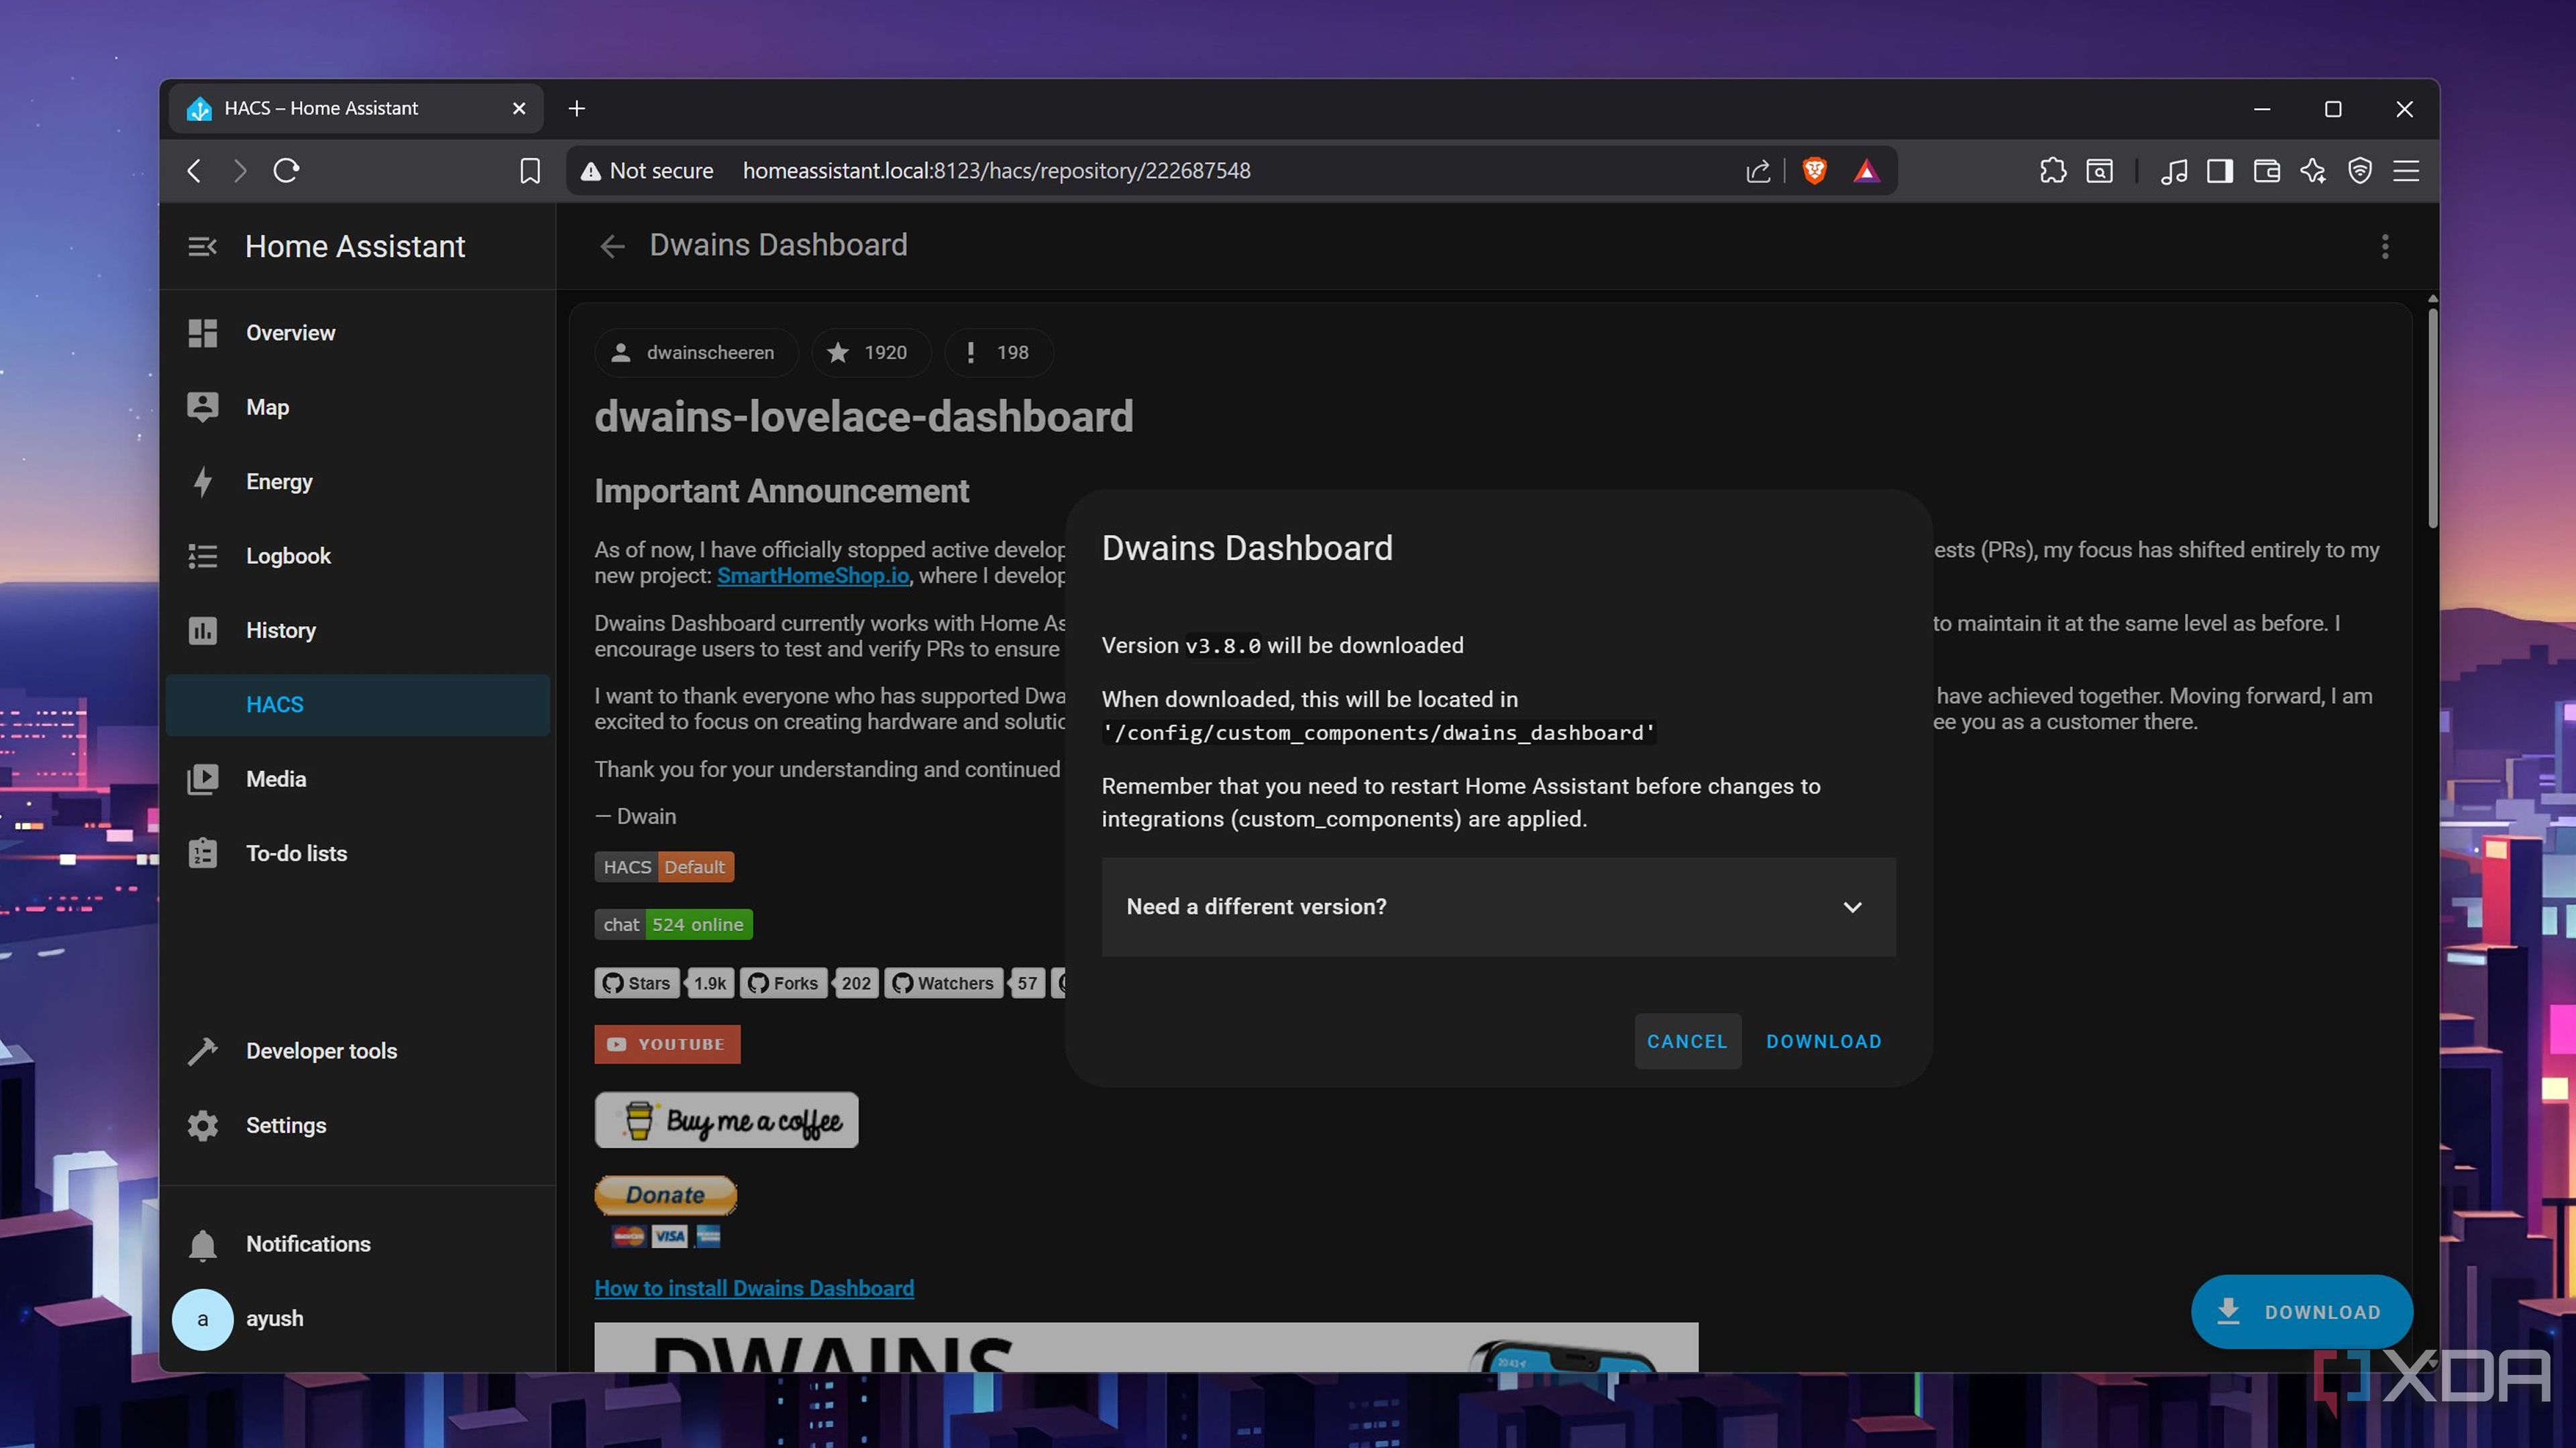Open Settings gear icon
2576x1448 pixels.
tap(202, 1126)
